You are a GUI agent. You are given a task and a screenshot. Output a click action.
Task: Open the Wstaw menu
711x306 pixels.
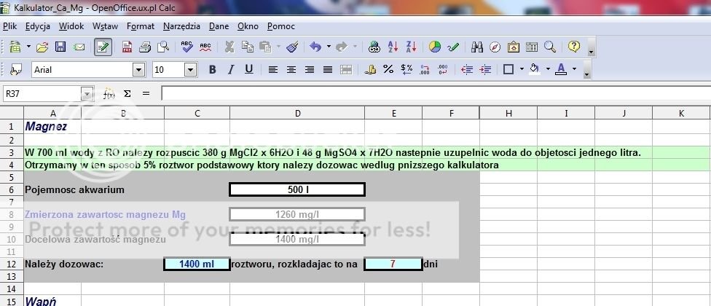105,26
